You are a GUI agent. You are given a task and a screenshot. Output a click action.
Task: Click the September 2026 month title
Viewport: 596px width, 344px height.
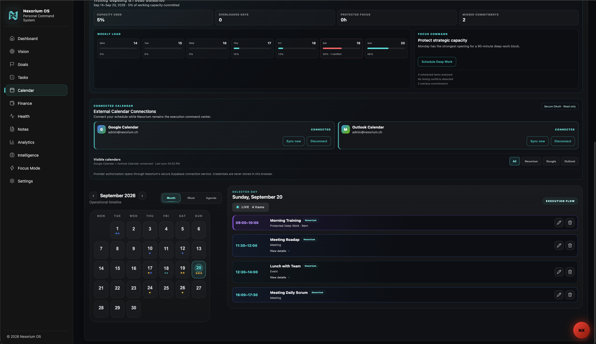click(x=118, y=196)
